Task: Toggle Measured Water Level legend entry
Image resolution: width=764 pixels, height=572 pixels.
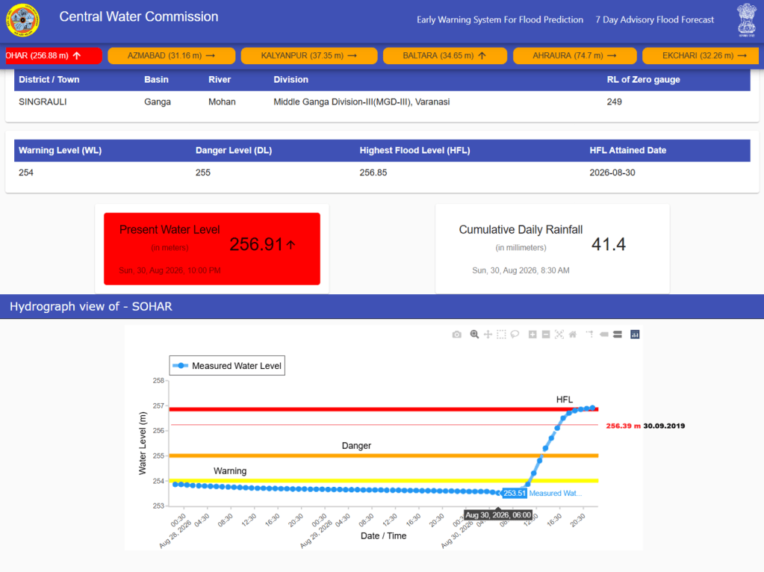Action: (x=227, y=365)
